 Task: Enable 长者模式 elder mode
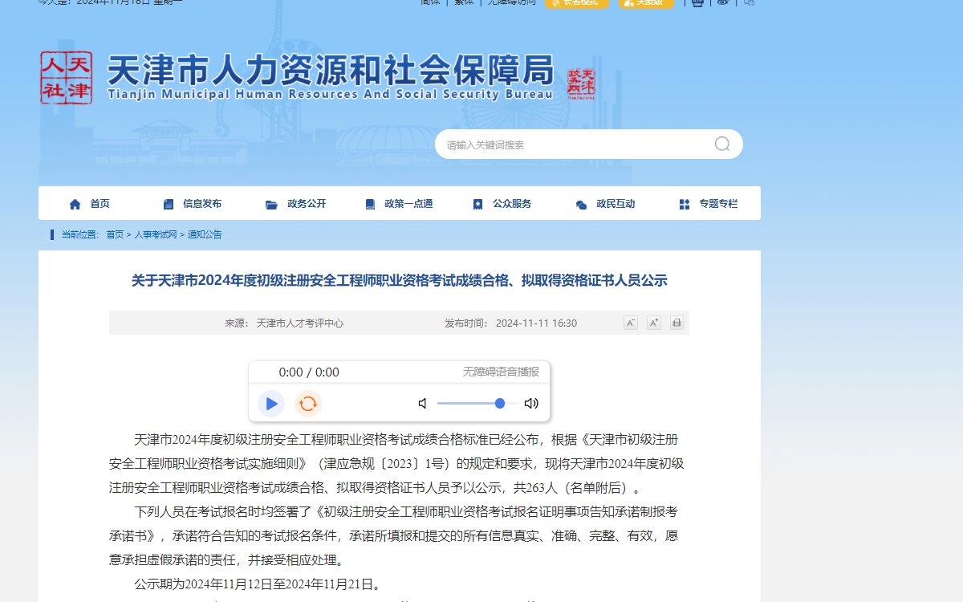pyautogui.click(x=577, y=3)
